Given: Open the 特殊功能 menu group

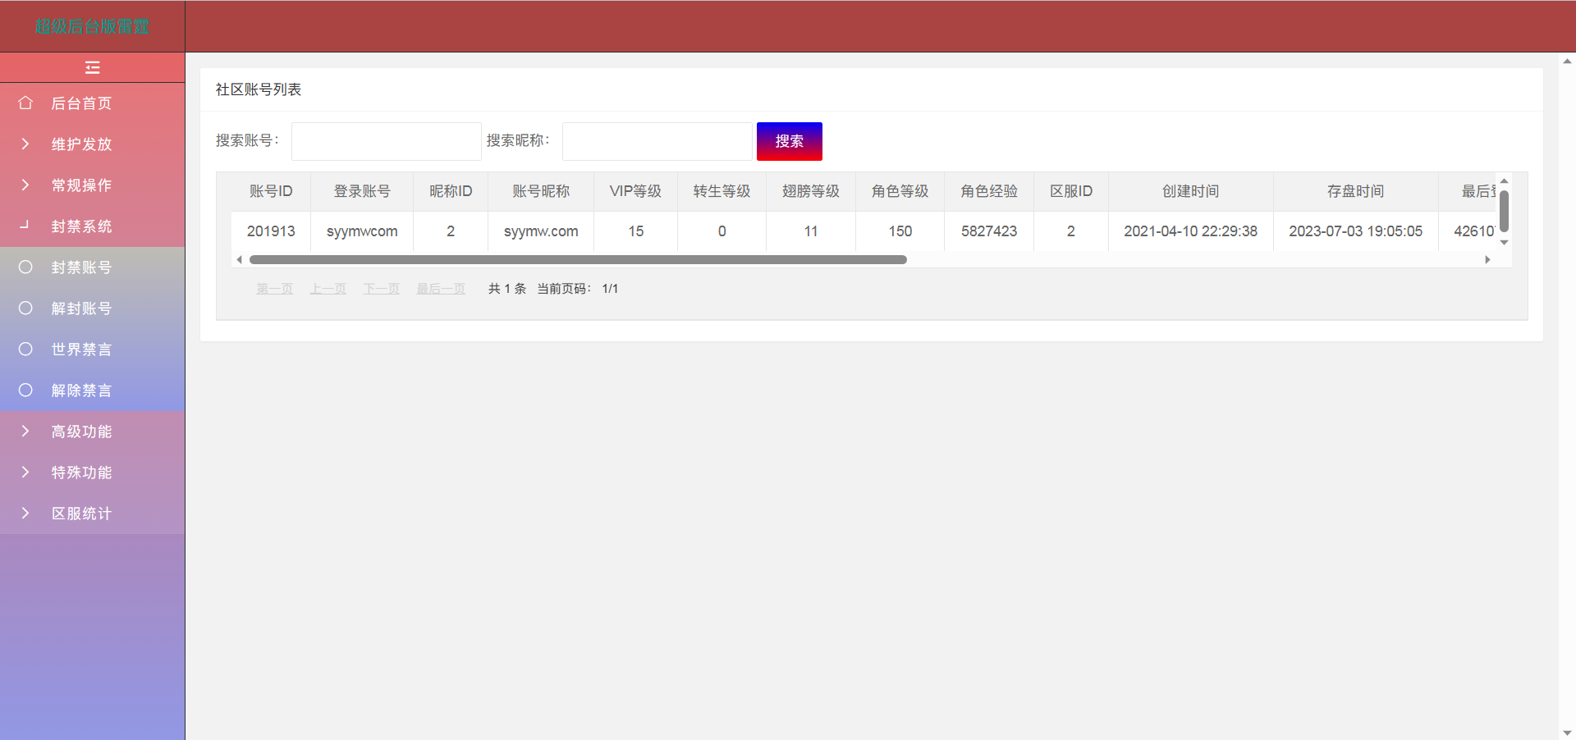Looking at the screenshot, I should (81, 473).
